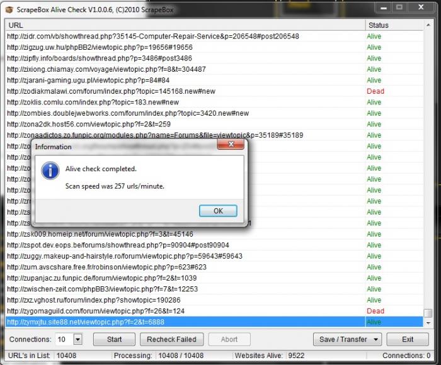Click the blue info icon in dialog
The height and width of the screenshot is (365, 441).
coord(50,171)
